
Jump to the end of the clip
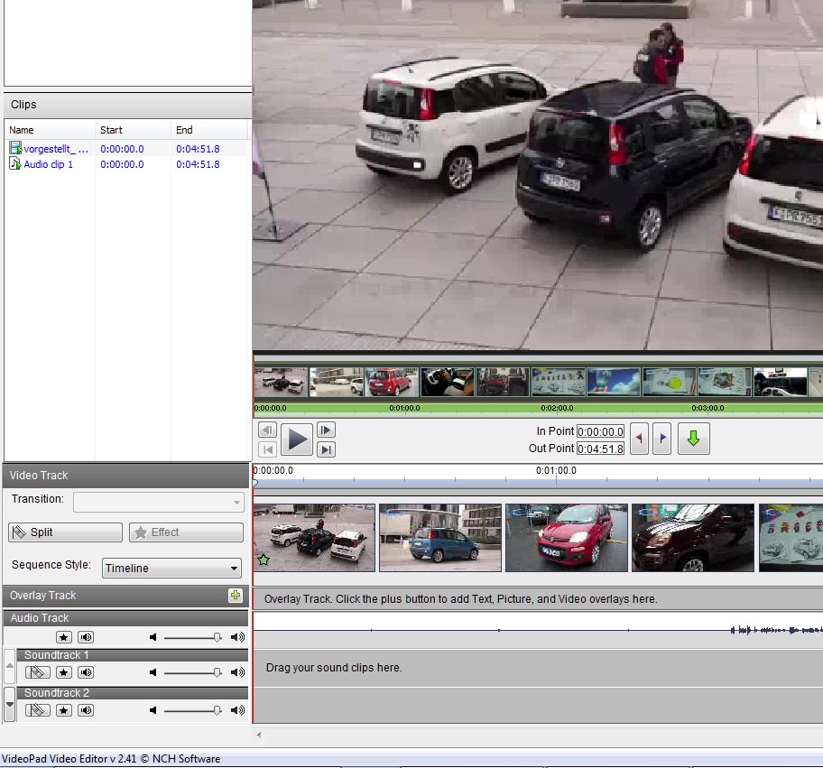327,449
